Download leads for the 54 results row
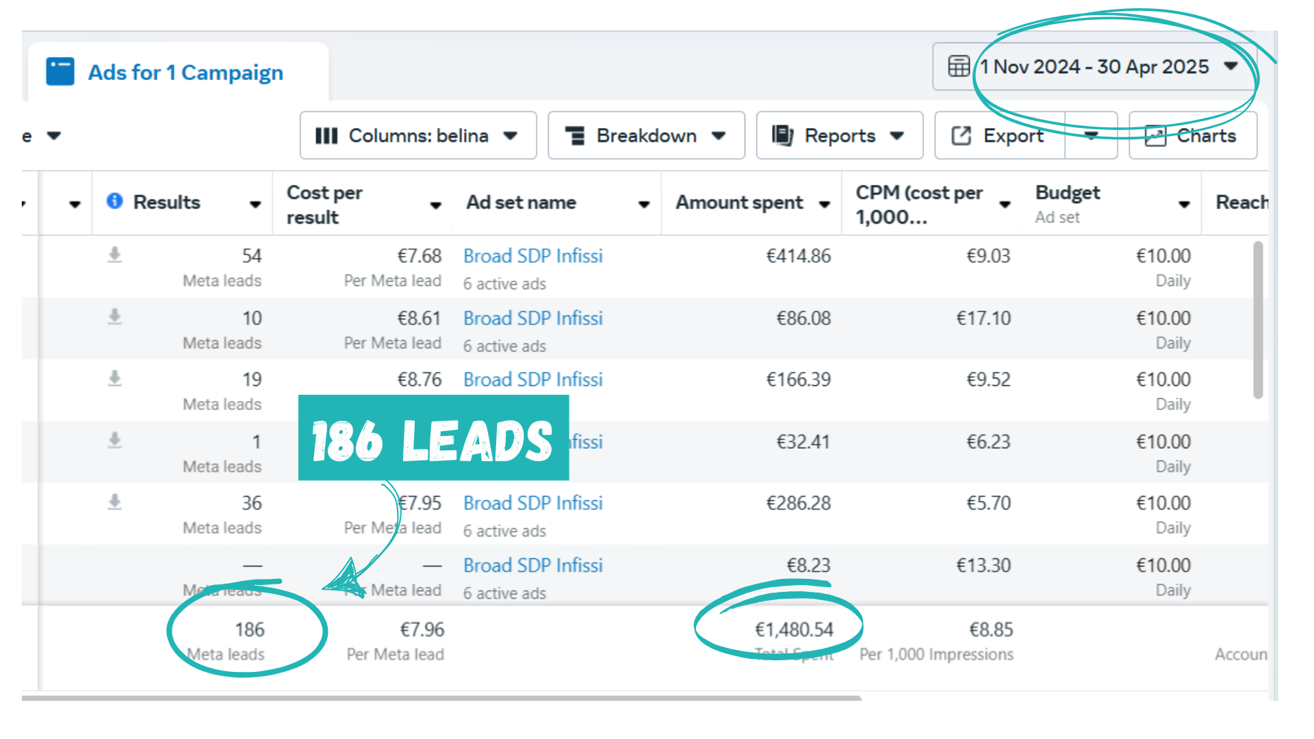This screenshot has width=1314, height=739. [x=115, y=255]
